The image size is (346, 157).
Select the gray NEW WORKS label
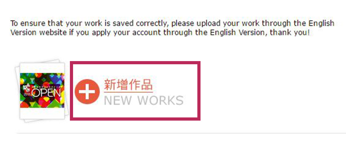144,100
